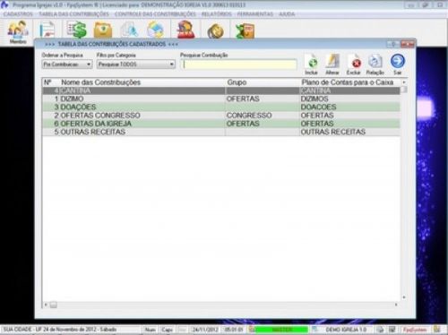
Task: Click the document sheet toolbar icon
Action: click(x=47, y=30)
